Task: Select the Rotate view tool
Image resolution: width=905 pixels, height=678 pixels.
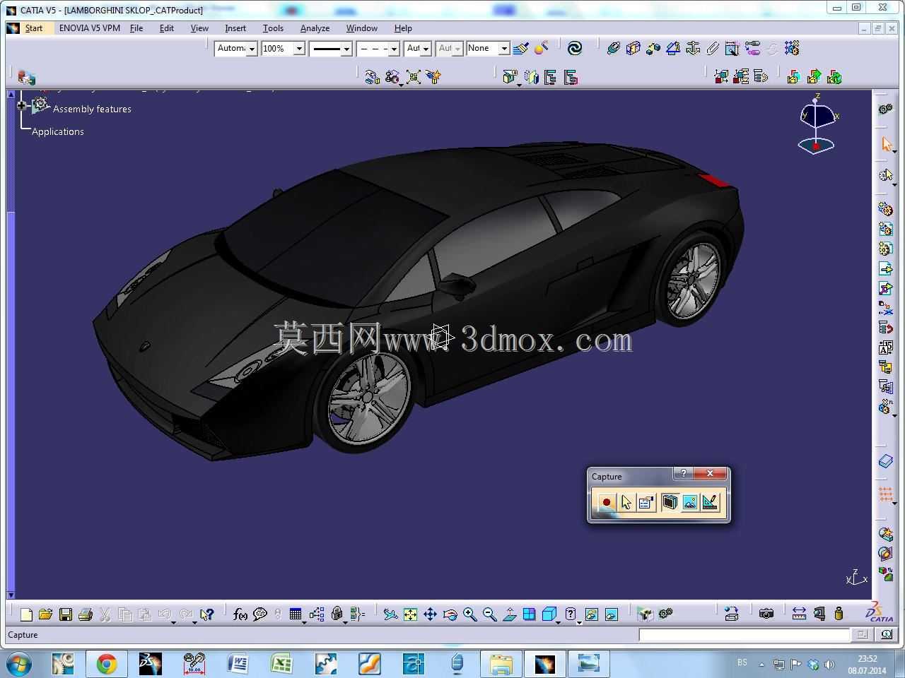Action: (450, 614)
